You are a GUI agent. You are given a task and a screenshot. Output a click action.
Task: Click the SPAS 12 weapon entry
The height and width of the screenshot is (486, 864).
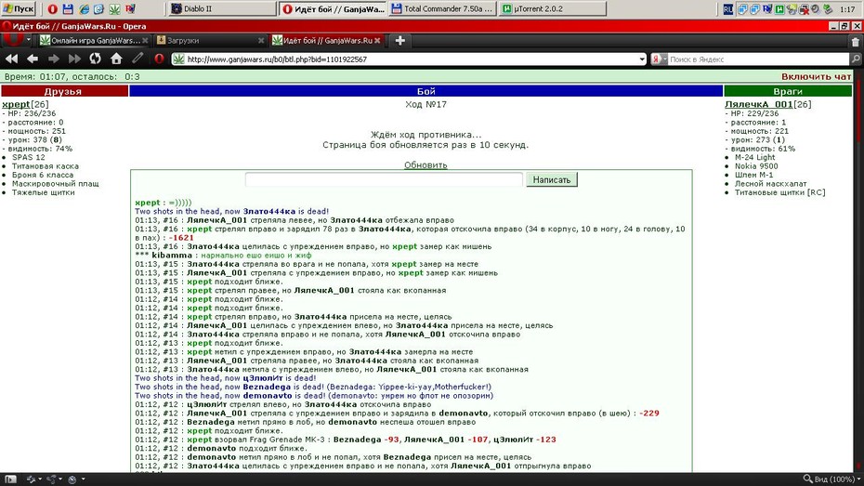click(29, 157)
